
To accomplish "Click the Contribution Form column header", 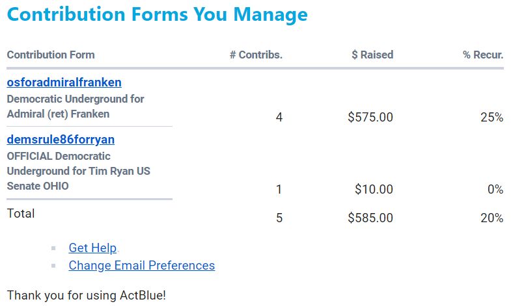I will pyautogui.click(x=51, y=55).
